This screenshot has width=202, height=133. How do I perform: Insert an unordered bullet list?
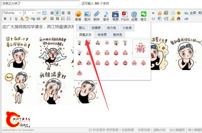click(x=69, y=19)
